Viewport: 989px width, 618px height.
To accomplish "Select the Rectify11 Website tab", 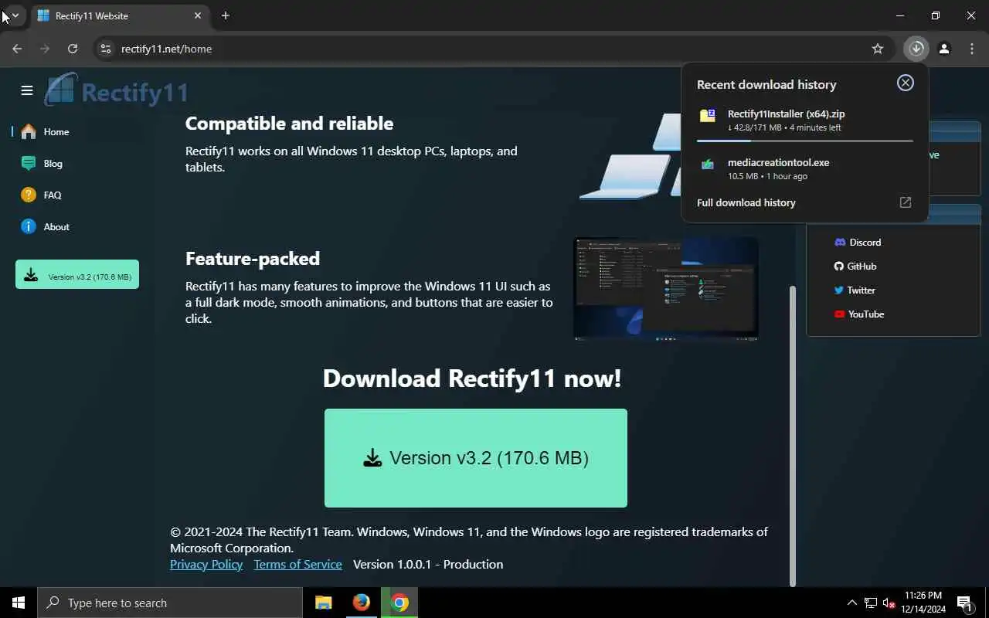I will pyautogui.click(x=120, y=15).
